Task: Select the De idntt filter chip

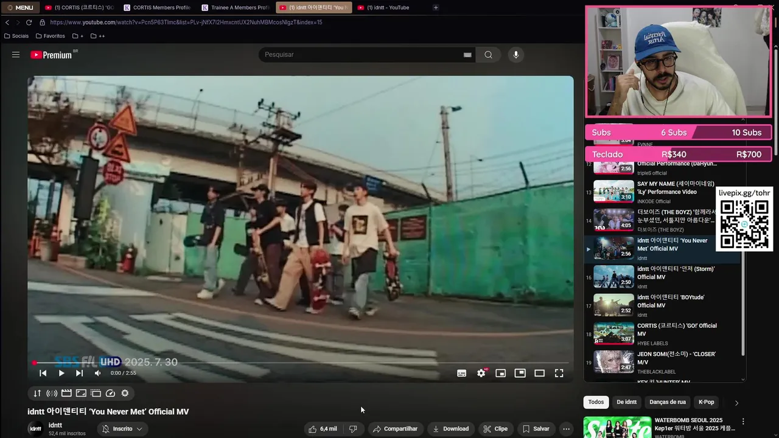Action: click(627, 402)
